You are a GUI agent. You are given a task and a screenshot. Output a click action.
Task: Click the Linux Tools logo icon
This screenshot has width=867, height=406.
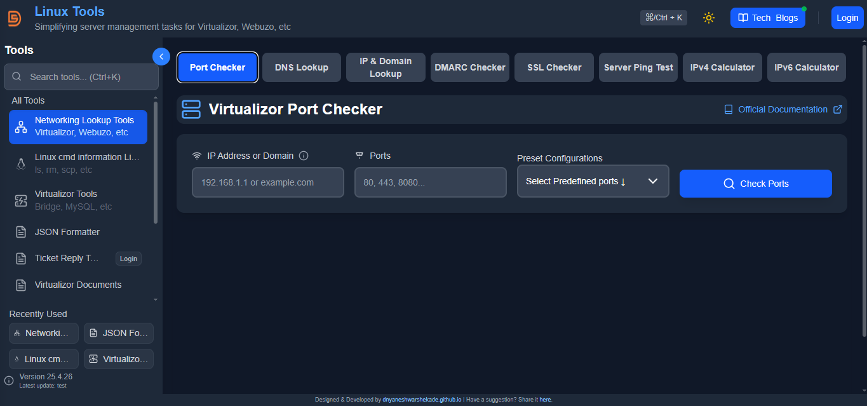click(x=14, y=18)
